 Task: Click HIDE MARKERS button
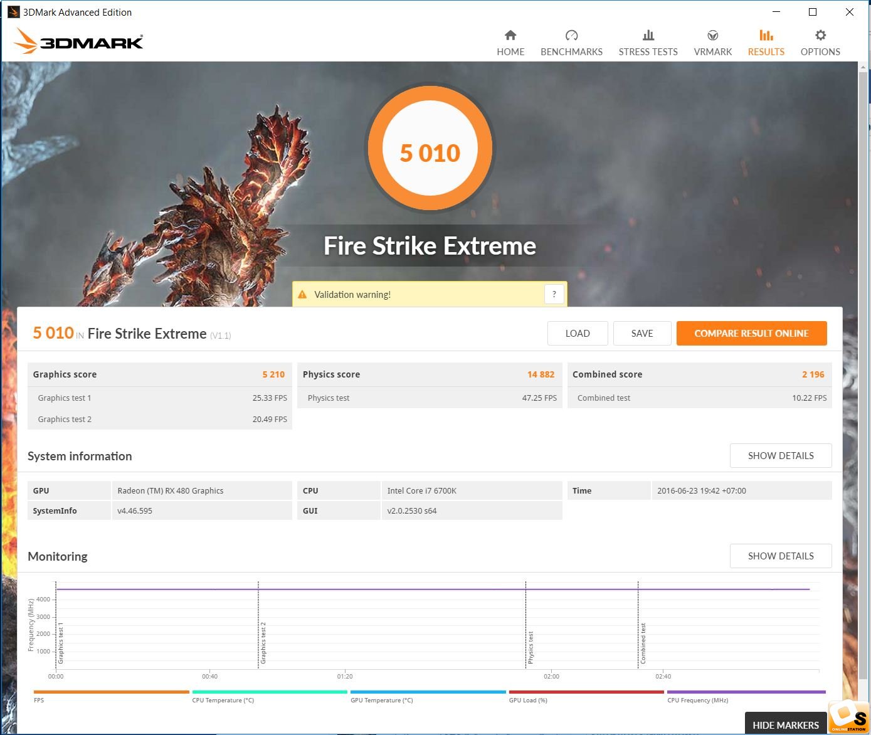pos(786,724)
